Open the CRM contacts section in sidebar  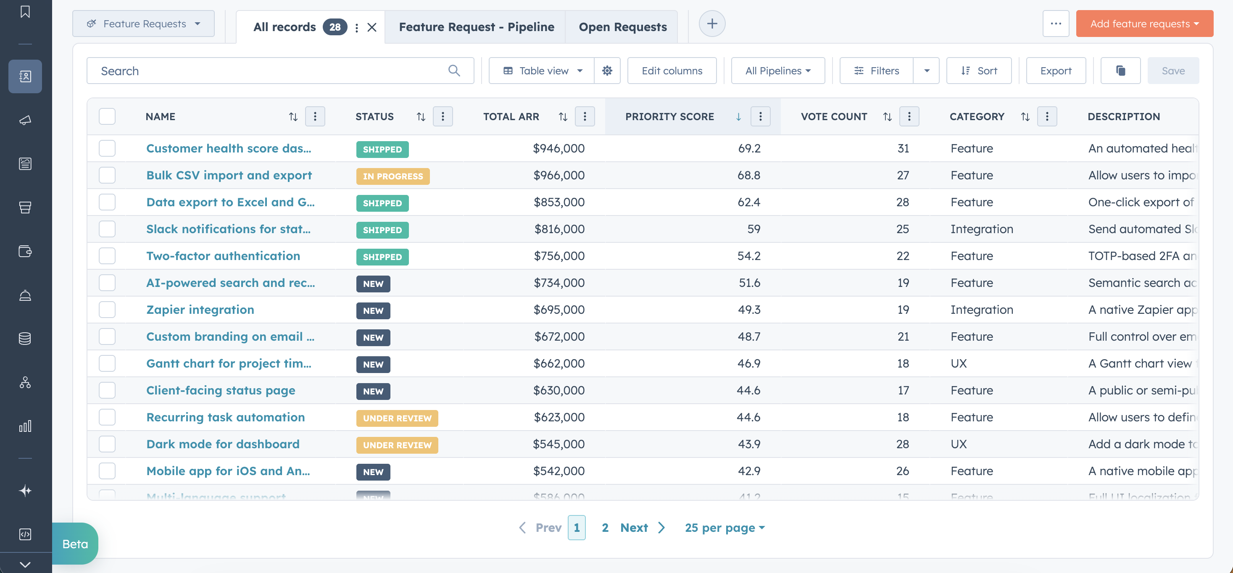tap(25, 76)
